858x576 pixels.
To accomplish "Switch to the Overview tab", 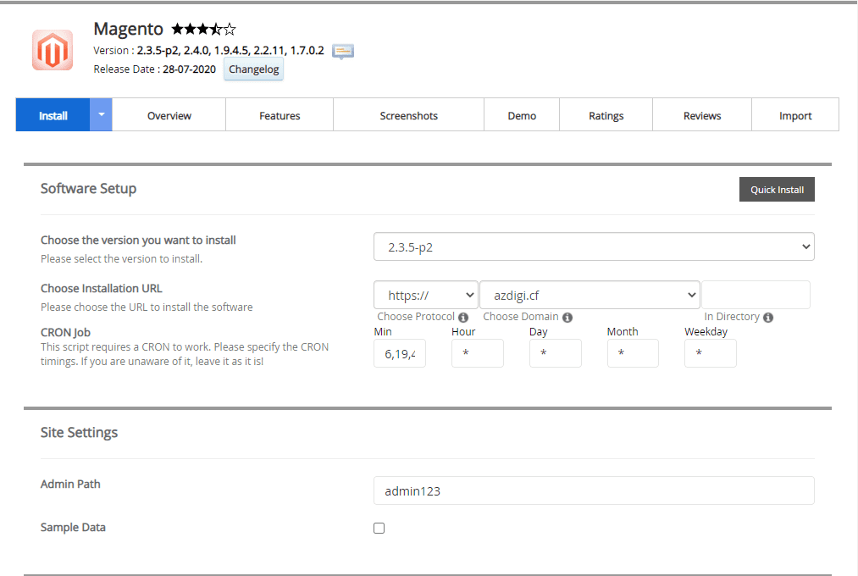I will [x=169, y=114].
